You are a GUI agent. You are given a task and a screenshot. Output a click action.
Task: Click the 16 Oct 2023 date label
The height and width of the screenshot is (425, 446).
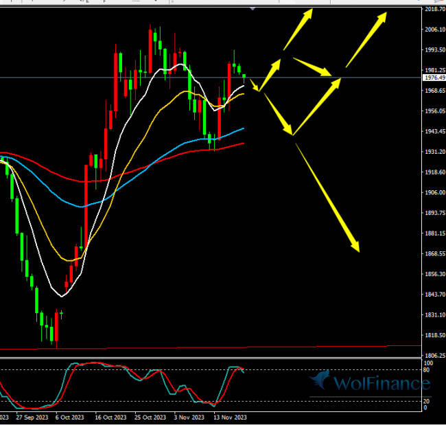click(110, 417)
